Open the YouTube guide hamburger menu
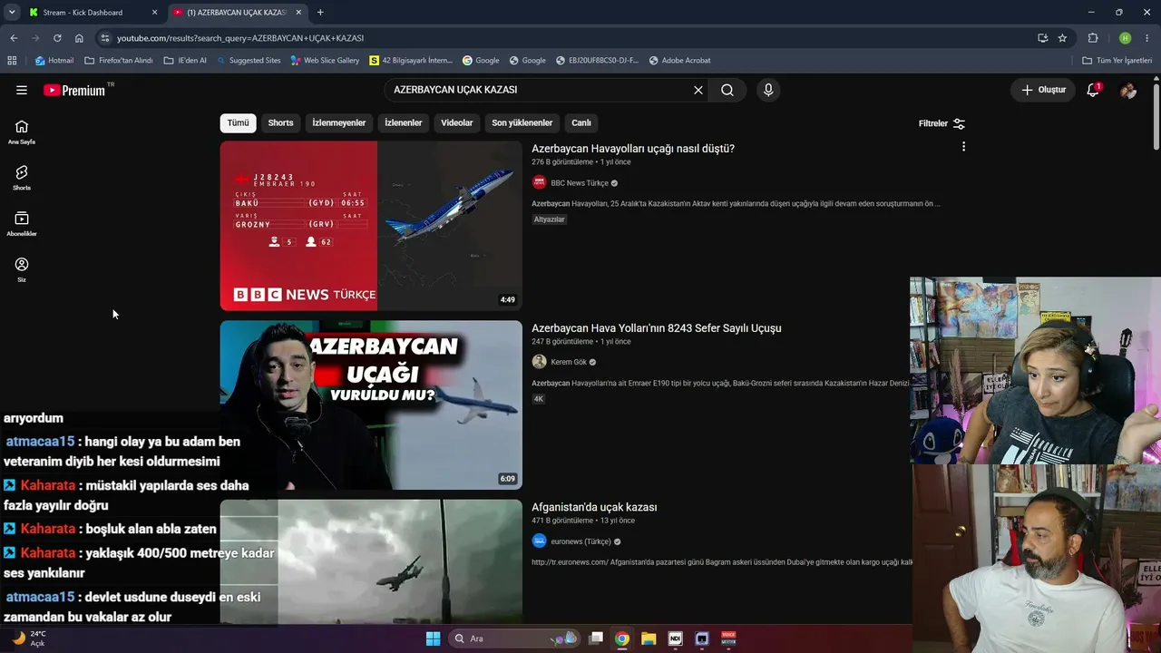 (x=22, y=90)
